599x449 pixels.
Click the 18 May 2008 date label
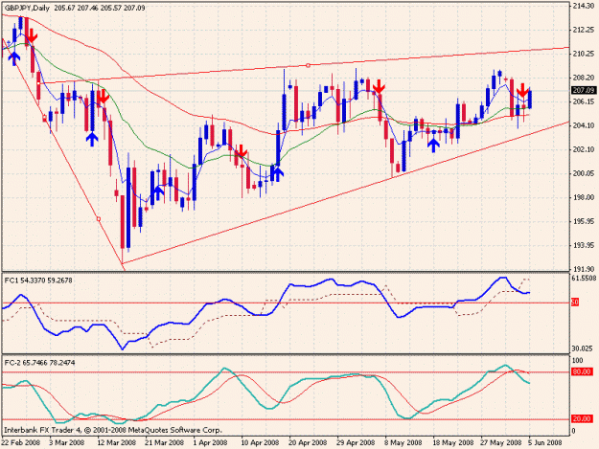click(451, 443)
